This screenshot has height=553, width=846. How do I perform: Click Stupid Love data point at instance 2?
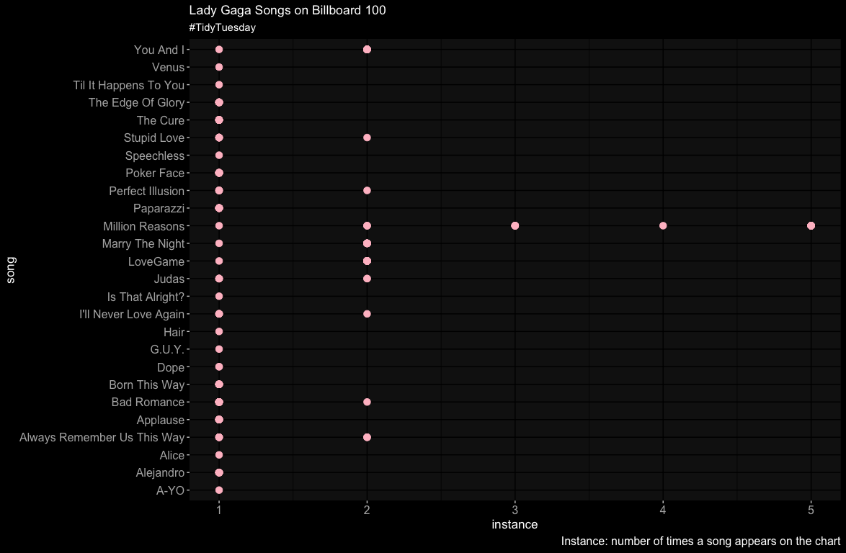[x=367, y=138]
